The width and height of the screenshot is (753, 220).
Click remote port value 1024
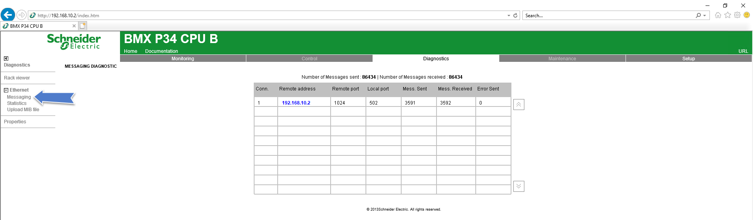[x=340, y=103]
